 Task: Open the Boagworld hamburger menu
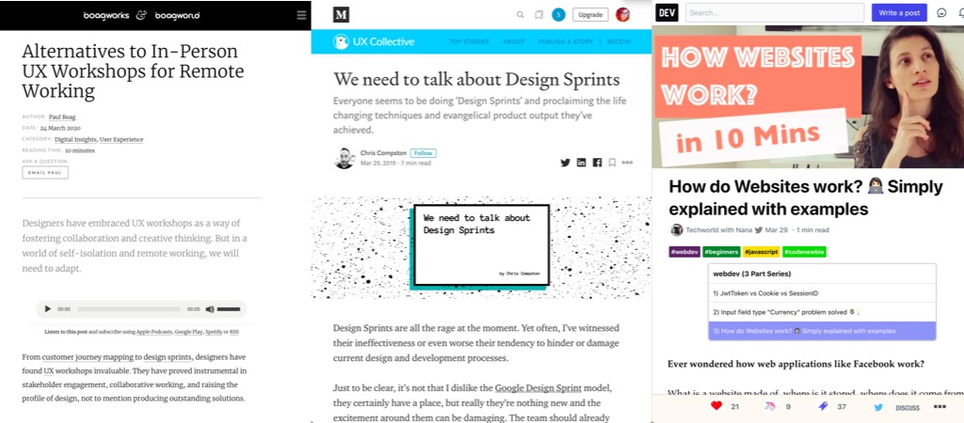pyautogui.click(x=300, y=15)
